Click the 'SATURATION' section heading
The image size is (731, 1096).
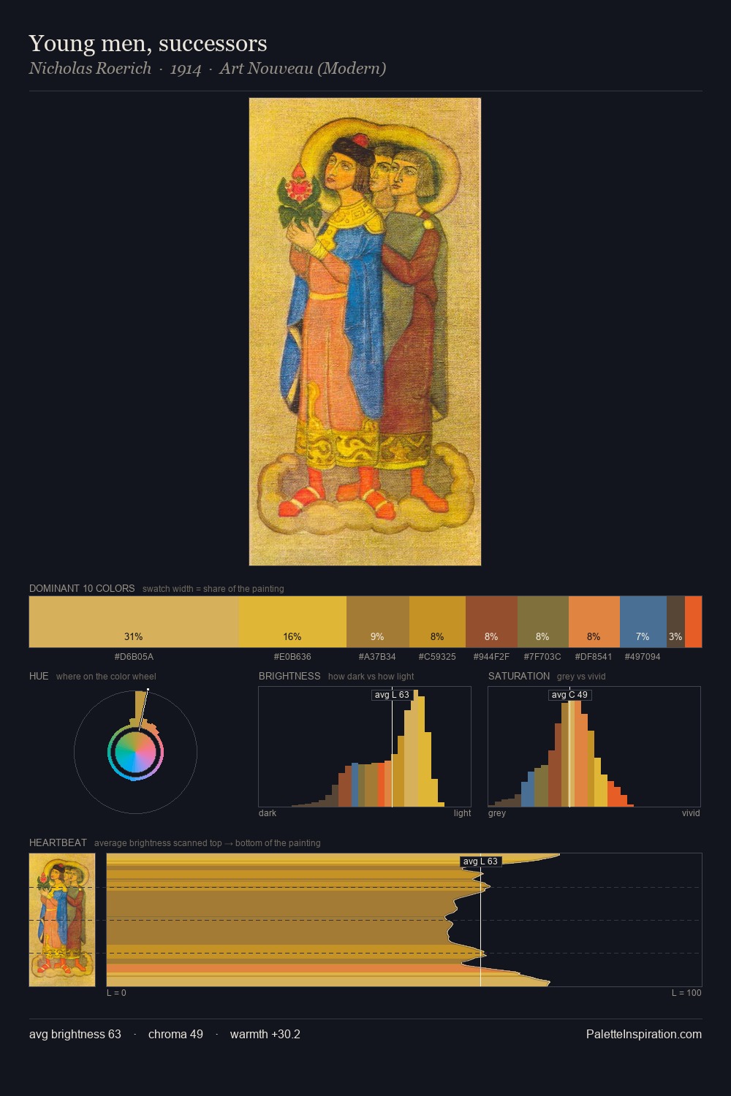(519, 676)
